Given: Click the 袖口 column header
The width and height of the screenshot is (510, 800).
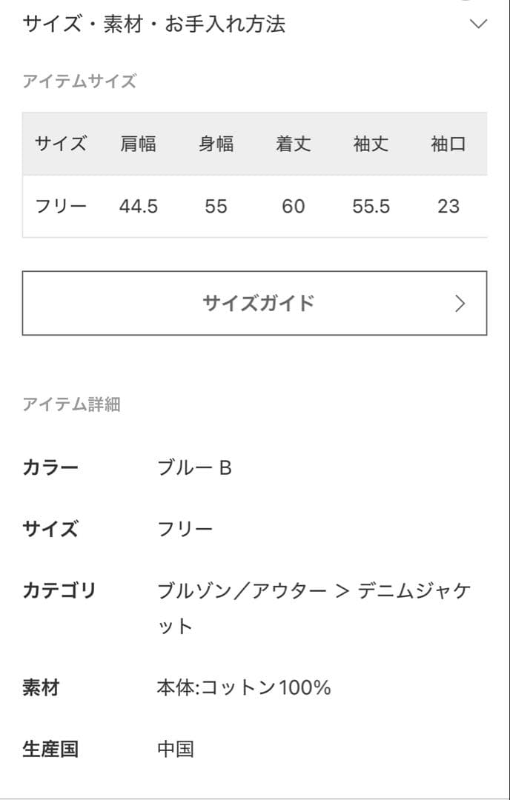Looking at the screenshot, I should click(448, 144).
